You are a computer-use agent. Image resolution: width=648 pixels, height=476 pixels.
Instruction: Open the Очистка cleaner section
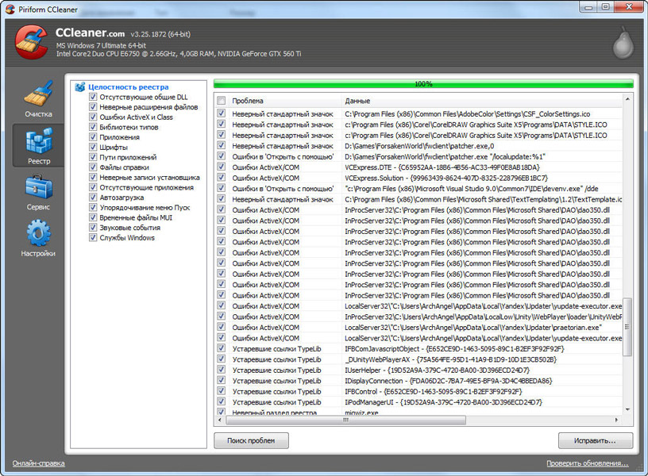pos(37,98)
